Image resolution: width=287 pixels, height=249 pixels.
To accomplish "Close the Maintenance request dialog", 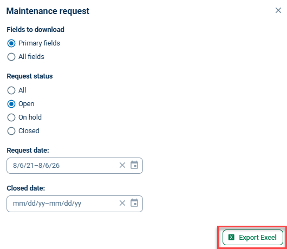I will [x=278, y=10].
